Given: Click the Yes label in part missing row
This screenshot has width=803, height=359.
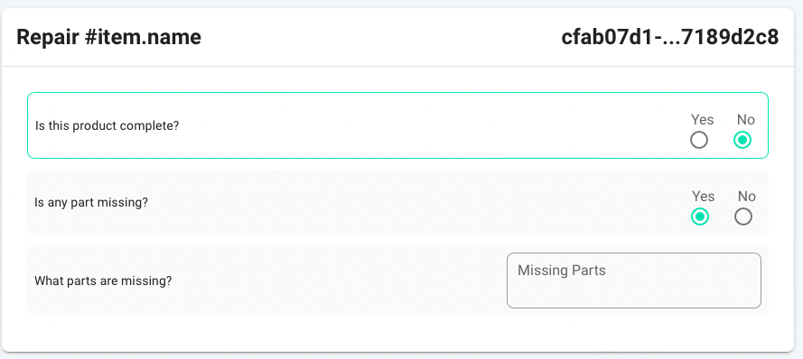Looking at the screenshot, I should (703, 196).
